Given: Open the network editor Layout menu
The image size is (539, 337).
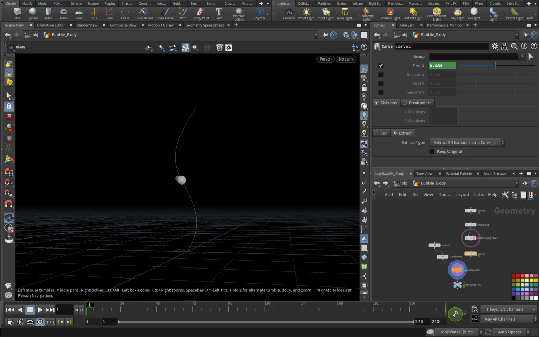Looking at the screenshot, I should (462, 195).
